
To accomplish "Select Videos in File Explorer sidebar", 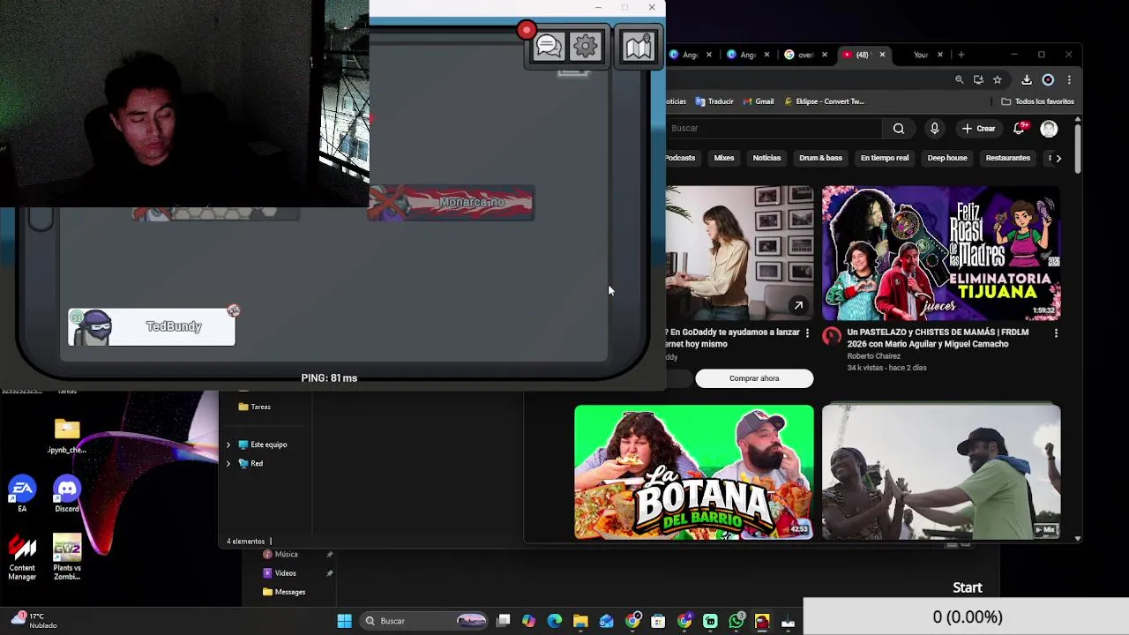I will pos(280,573).
